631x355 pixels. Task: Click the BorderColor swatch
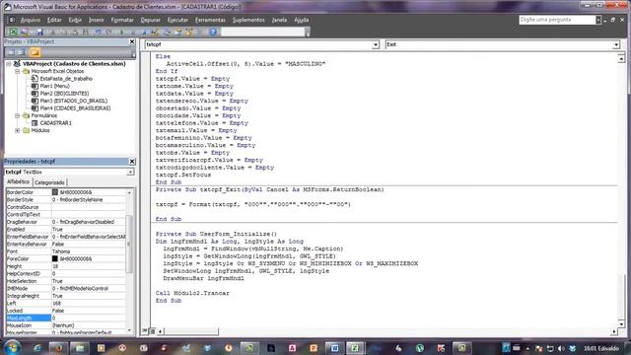55,192
